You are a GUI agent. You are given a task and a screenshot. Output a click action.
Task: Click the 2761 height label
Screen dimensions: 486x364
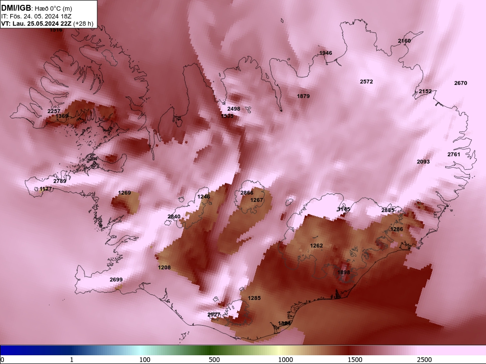pyautogui.click(x=454, y=154)
